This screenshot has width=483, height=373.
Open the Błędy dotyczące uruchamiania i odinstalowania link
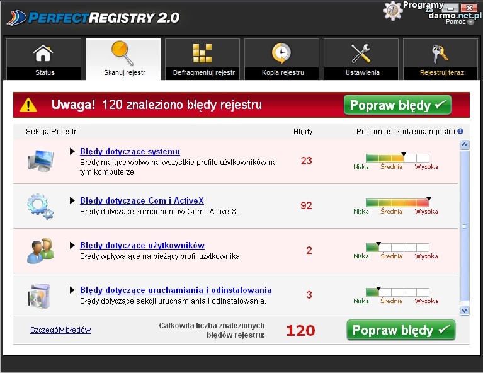coord(176,290)
